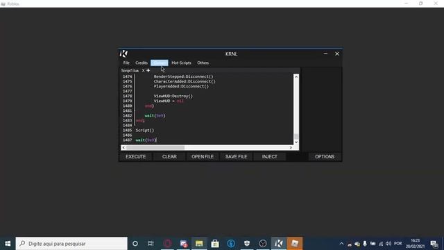The width and height of the screenshot is (444, 250).
Task: Open OBS Studio from the taskbar
Action: [x=263, y=244]
